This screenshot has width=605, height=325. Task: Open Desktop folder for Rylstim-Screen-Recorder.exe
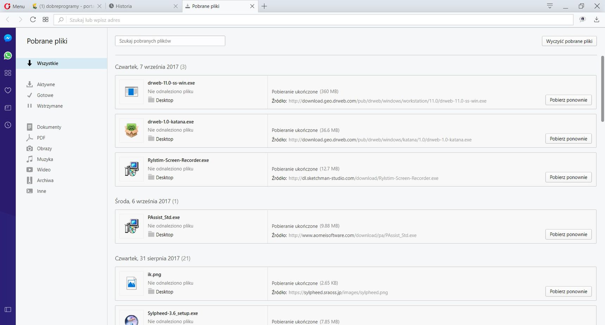[161, 177]
